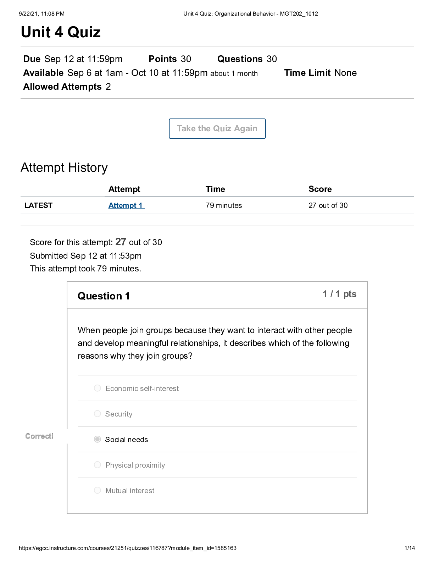Open the Attempt 1 link

tap(126, 205)
